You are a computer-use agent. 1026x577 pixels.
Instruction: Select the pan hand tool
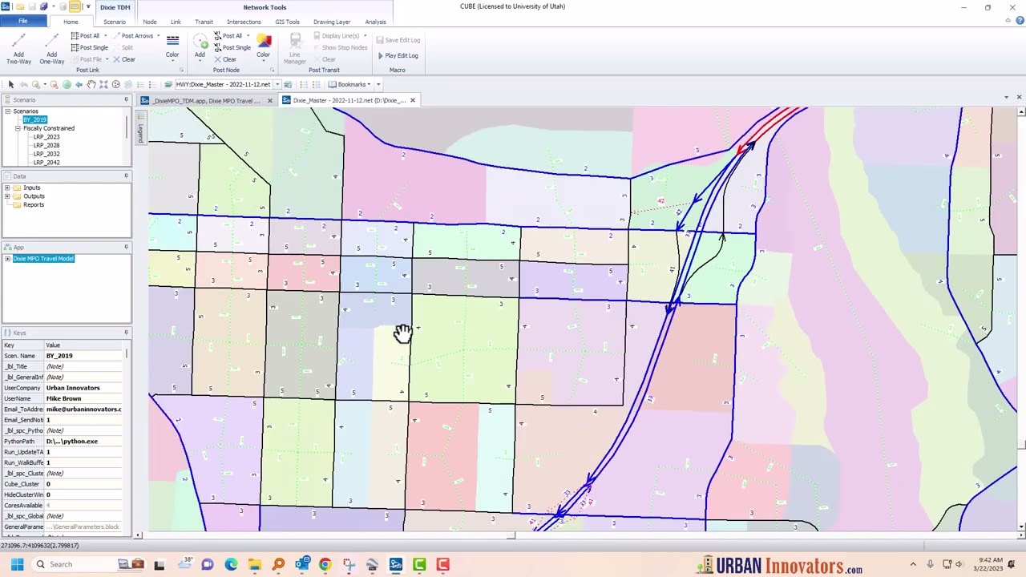91,84
